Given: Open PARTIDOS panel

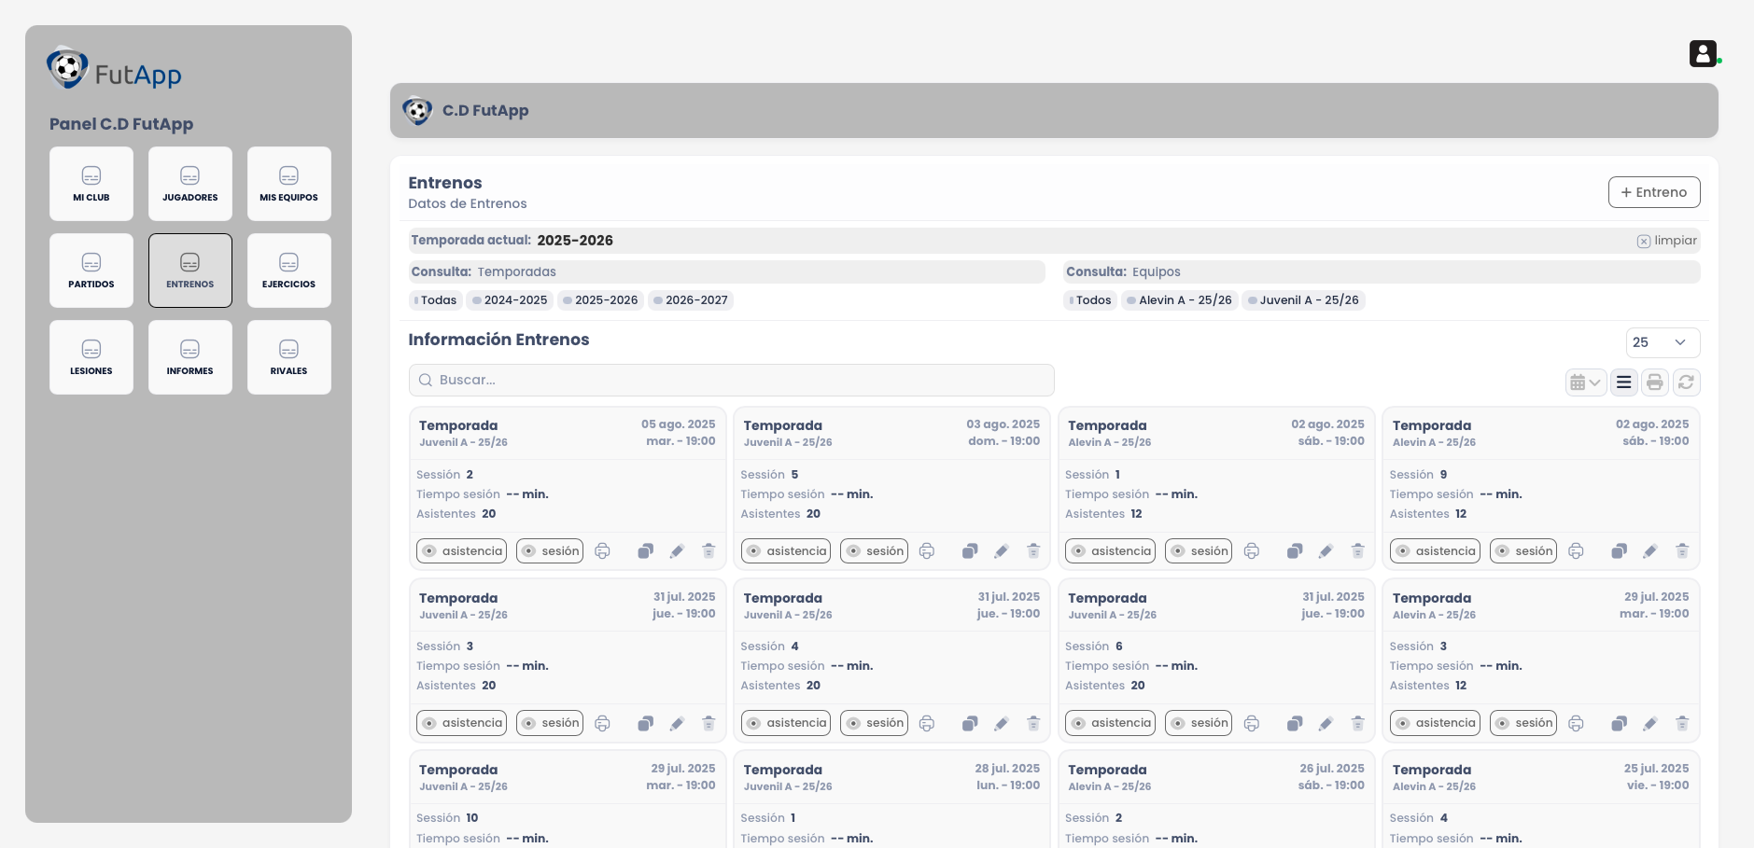Looking at the screenshot, I should [91, 271].
